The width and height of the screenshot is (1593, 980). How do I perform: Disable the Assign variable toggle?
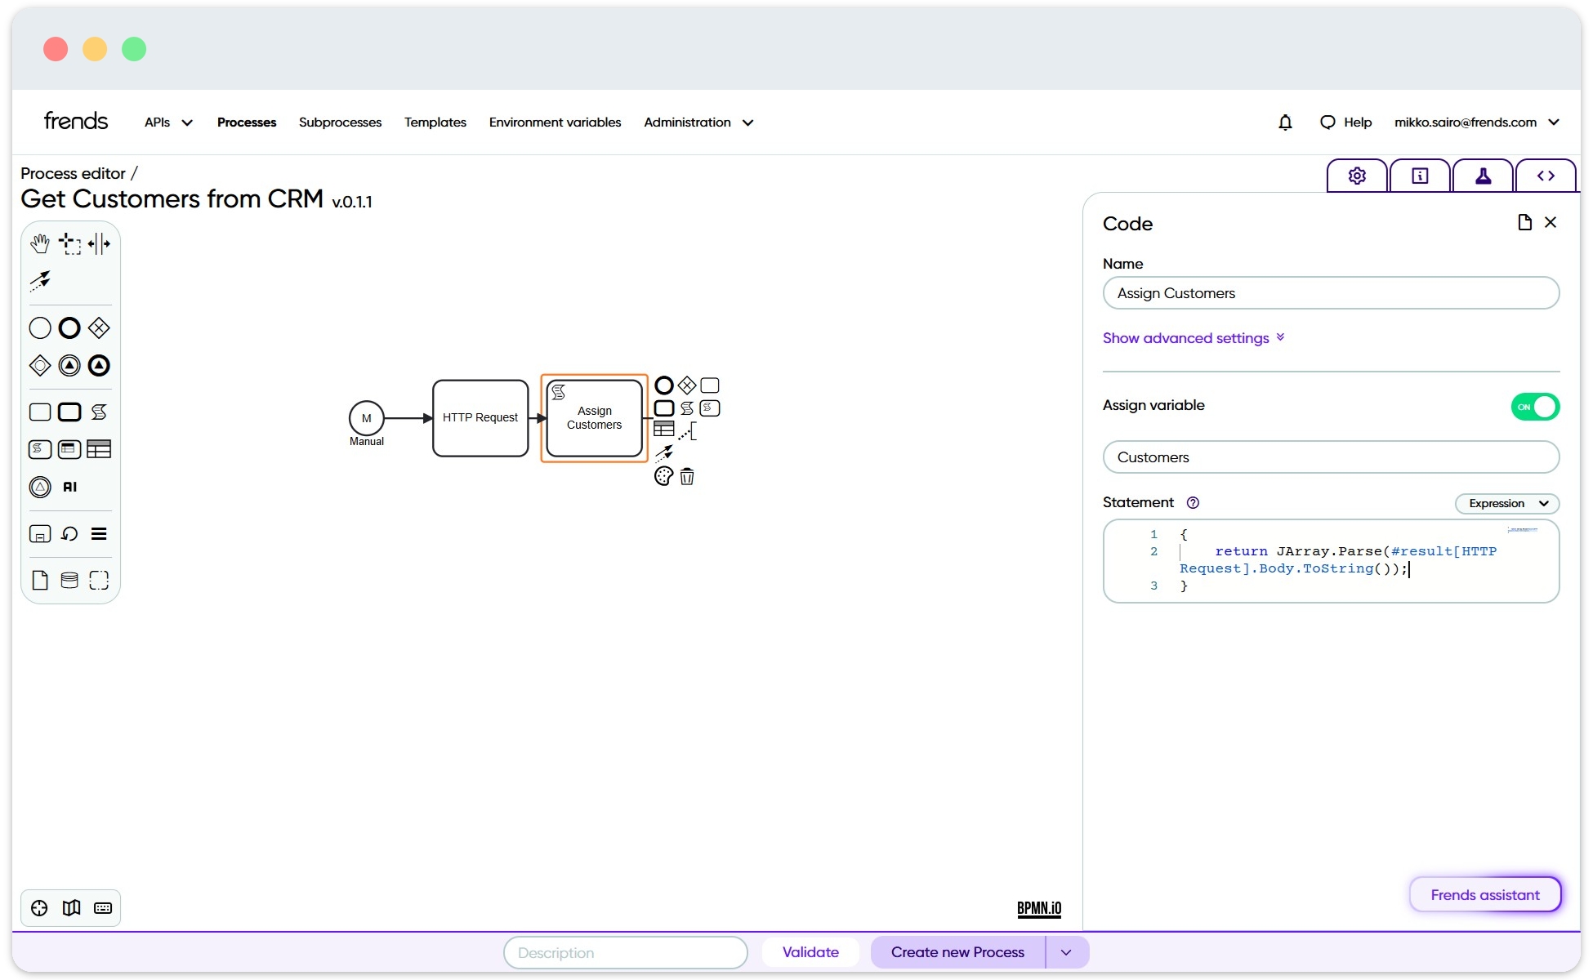tap(1535, 406)
